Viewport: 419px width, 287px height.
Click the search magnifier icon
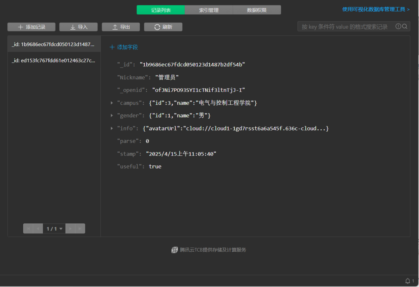coord(405,26)
